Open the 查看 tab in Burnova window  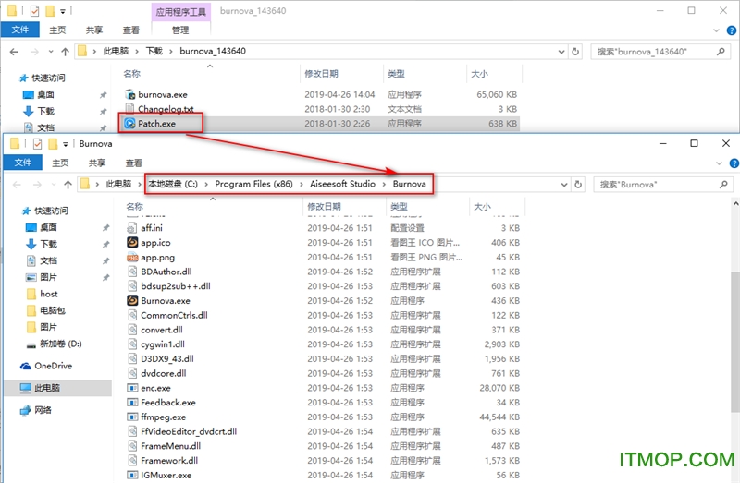click(x=133, y=163)
